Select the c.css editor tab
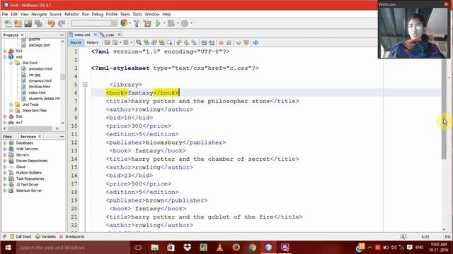The height and width of the screenshot is (254, 453). tap(110, 35)
